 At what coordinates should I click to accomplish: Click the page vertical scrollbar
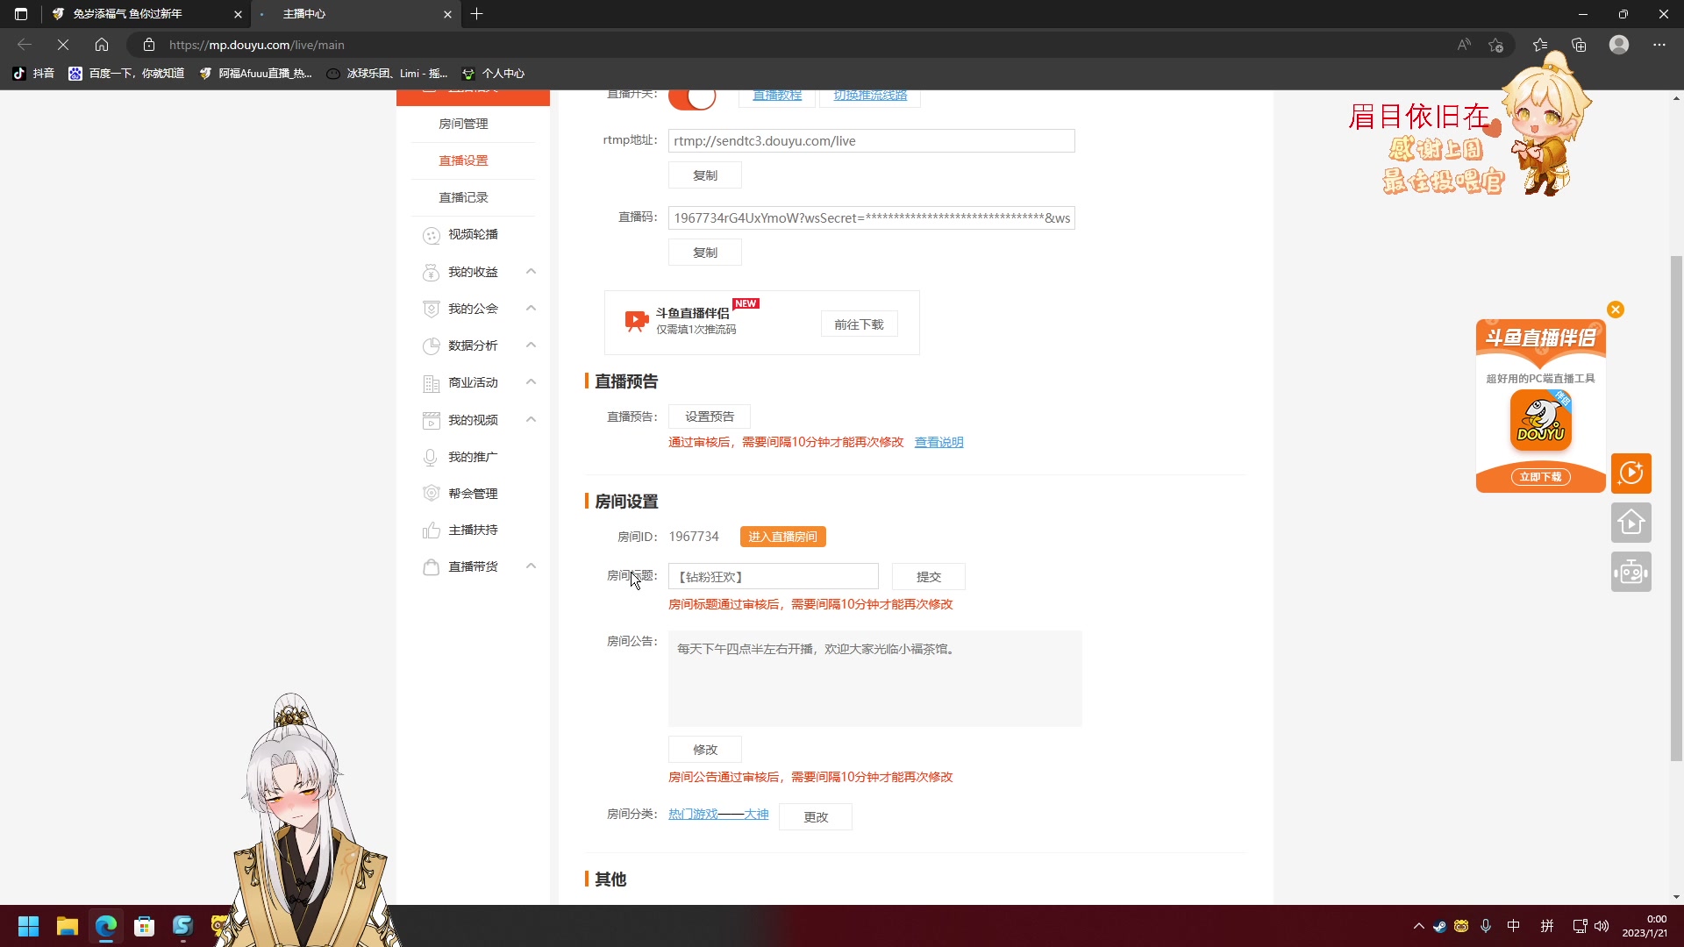click(x=1676, y=509)
